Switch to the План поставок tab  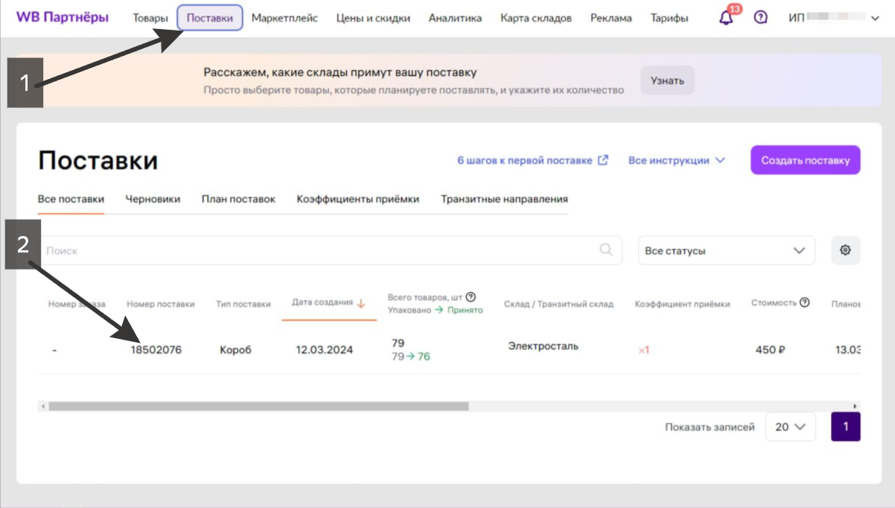(238, 199)
